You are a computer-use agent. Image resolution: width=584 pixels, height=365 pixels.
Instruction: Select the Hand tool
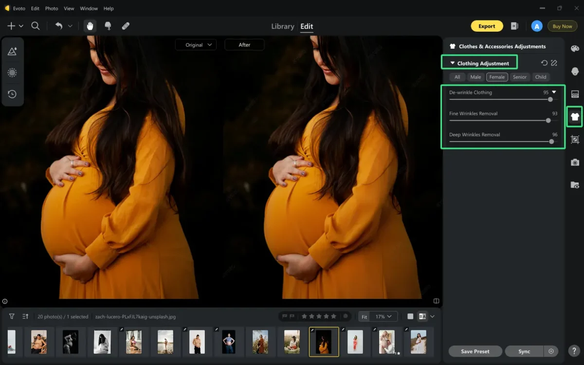90,26
